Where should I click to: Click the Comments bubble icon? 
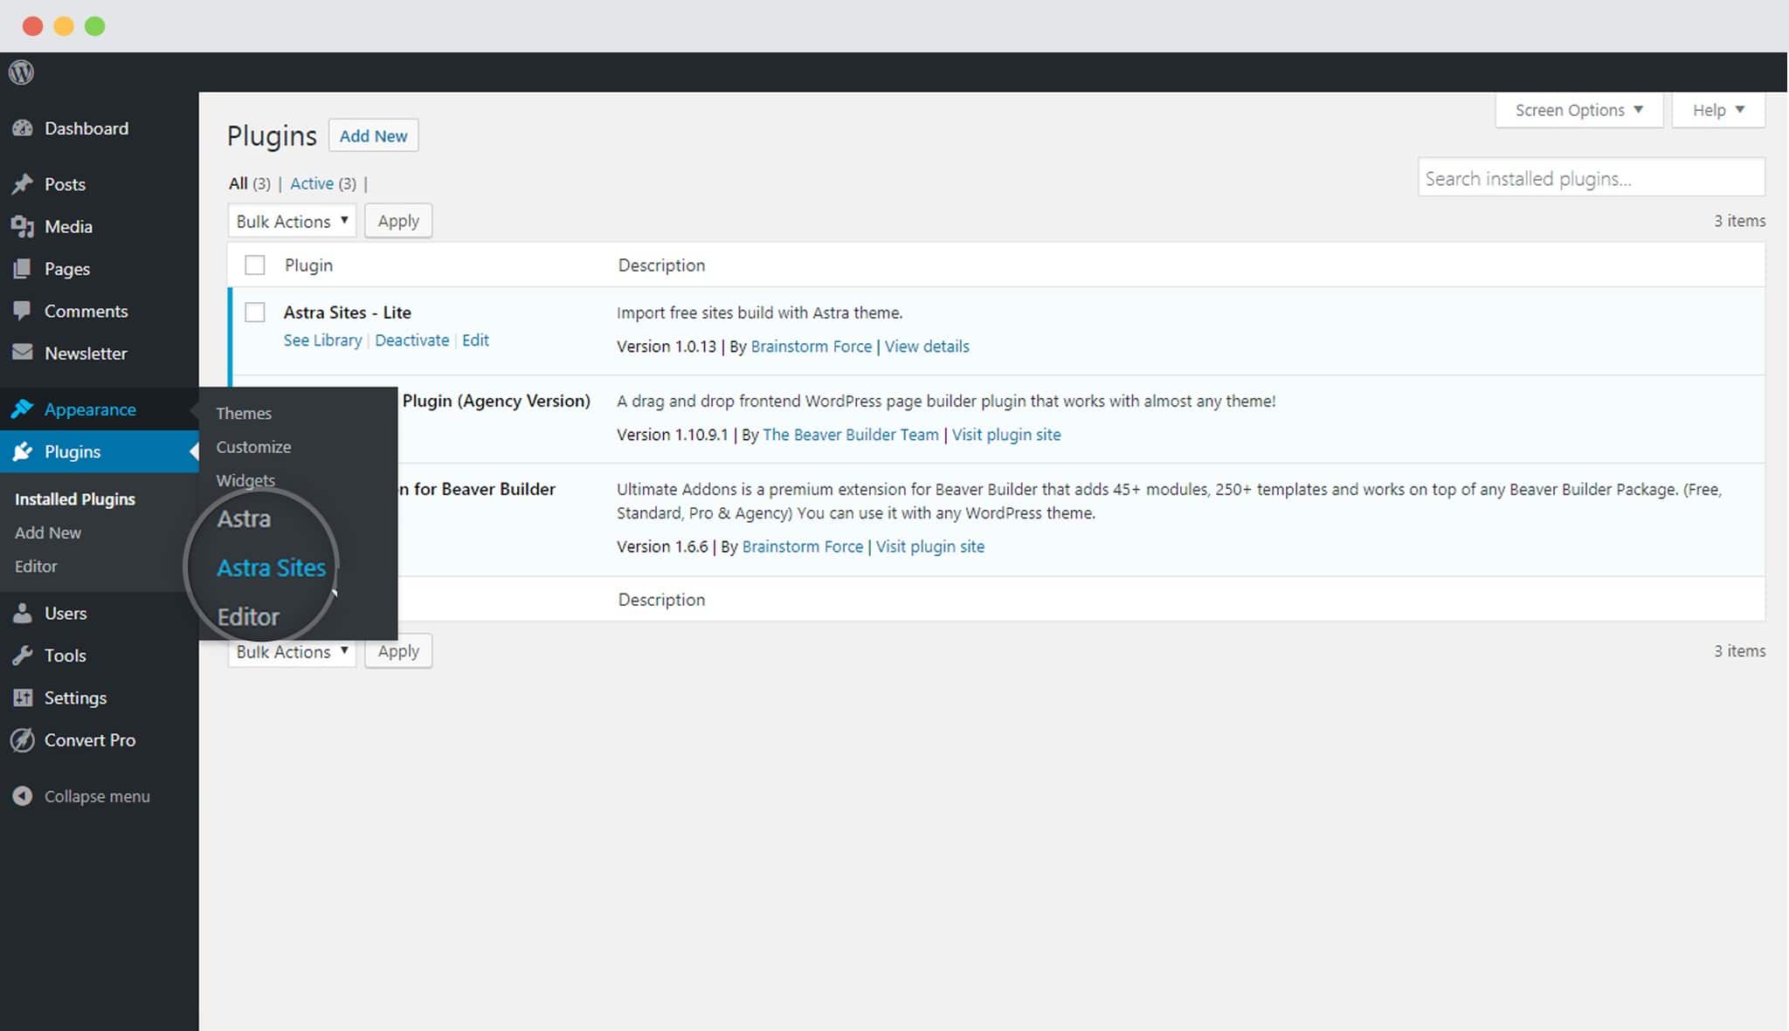pos(23,311)
